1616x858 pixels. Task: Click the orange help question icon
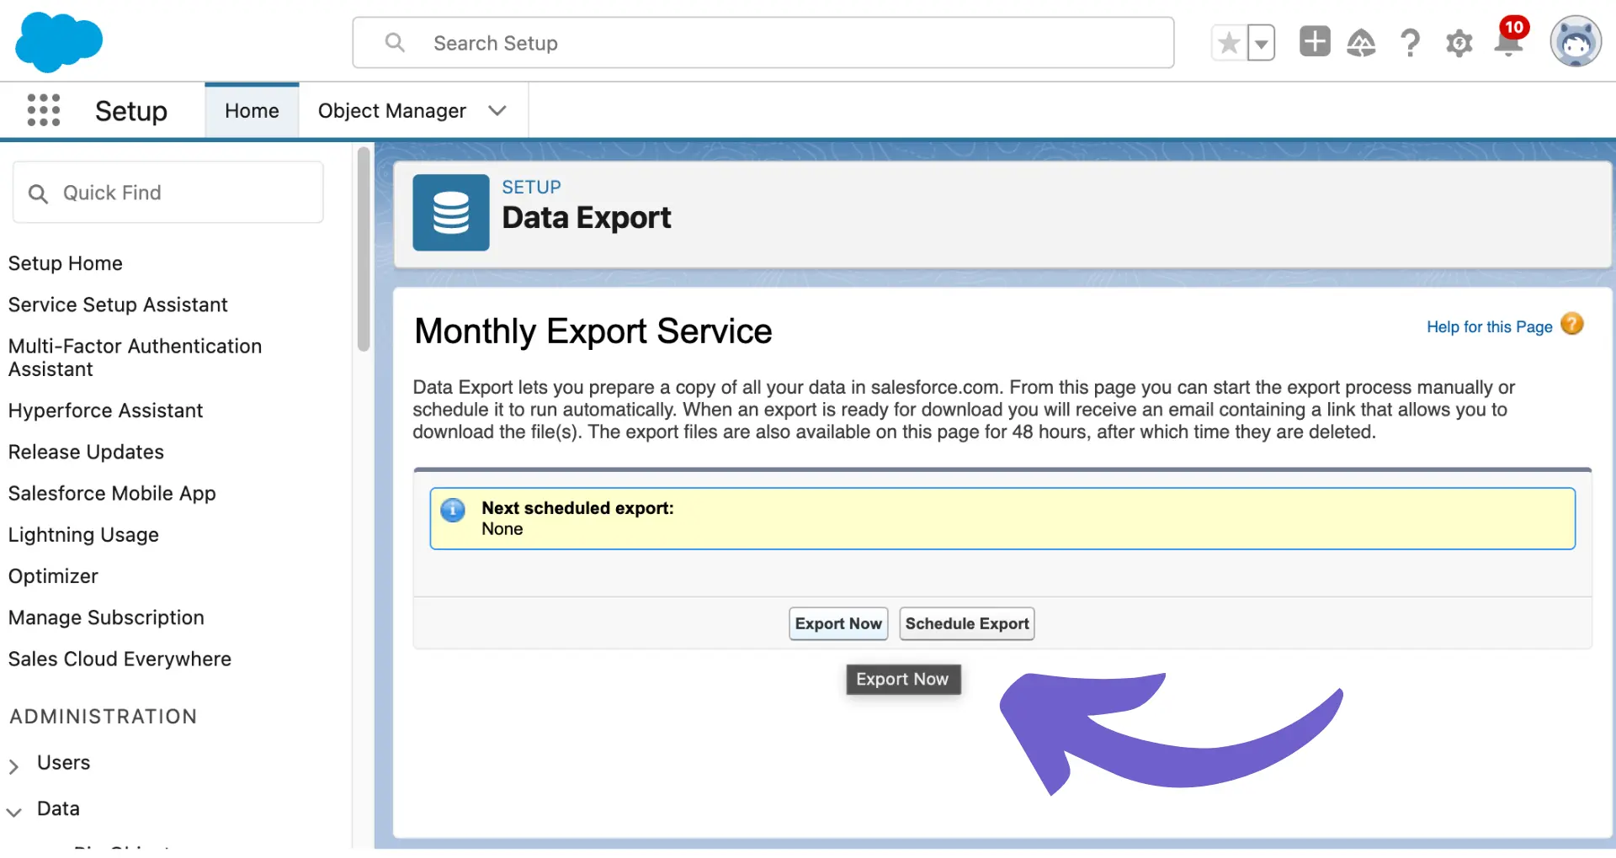coord(1571,324)
